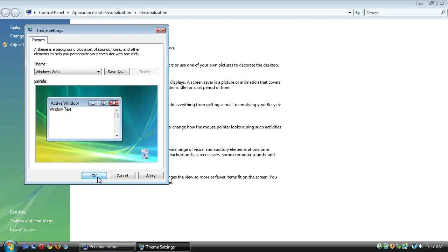Open network connection tray icon
The image size is (448, 252).
tap(414, 246)
